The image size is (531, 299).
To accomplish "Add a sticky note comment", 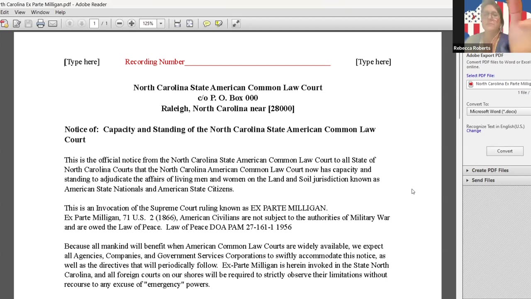I will (207, 24).
